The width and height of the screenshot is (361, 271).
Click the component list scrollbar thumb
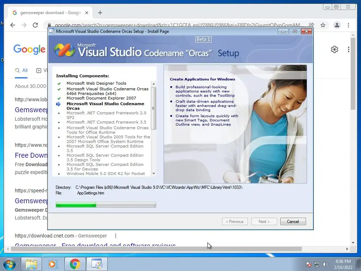[x=154, y=108]
